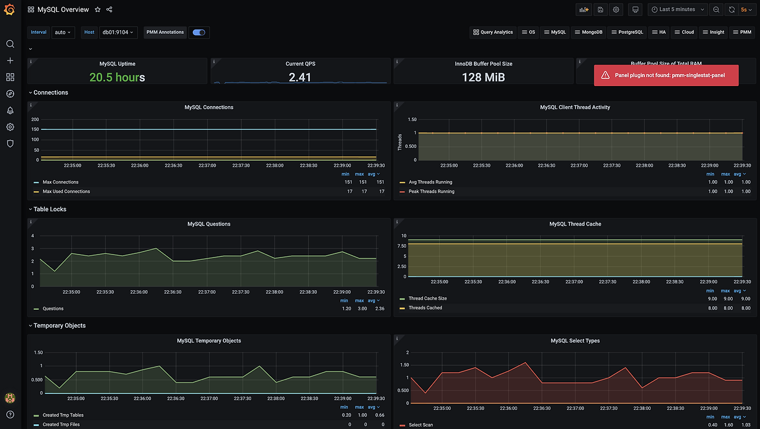Open the Explore compass icon
Image resolution: width=760 pixels, height=429 pixels.
[10, 94]
